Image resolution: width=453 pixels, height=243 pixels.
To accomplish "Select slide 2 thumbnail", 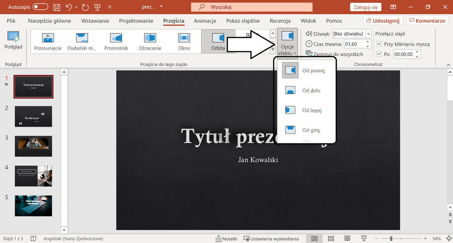I will click(34, 117).
